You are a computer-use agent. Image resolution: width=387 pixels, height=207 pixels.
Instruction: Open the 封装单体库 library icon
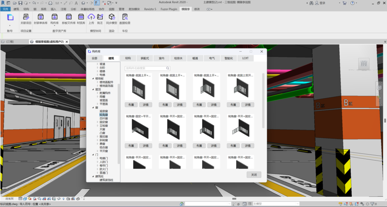(40, 17)
